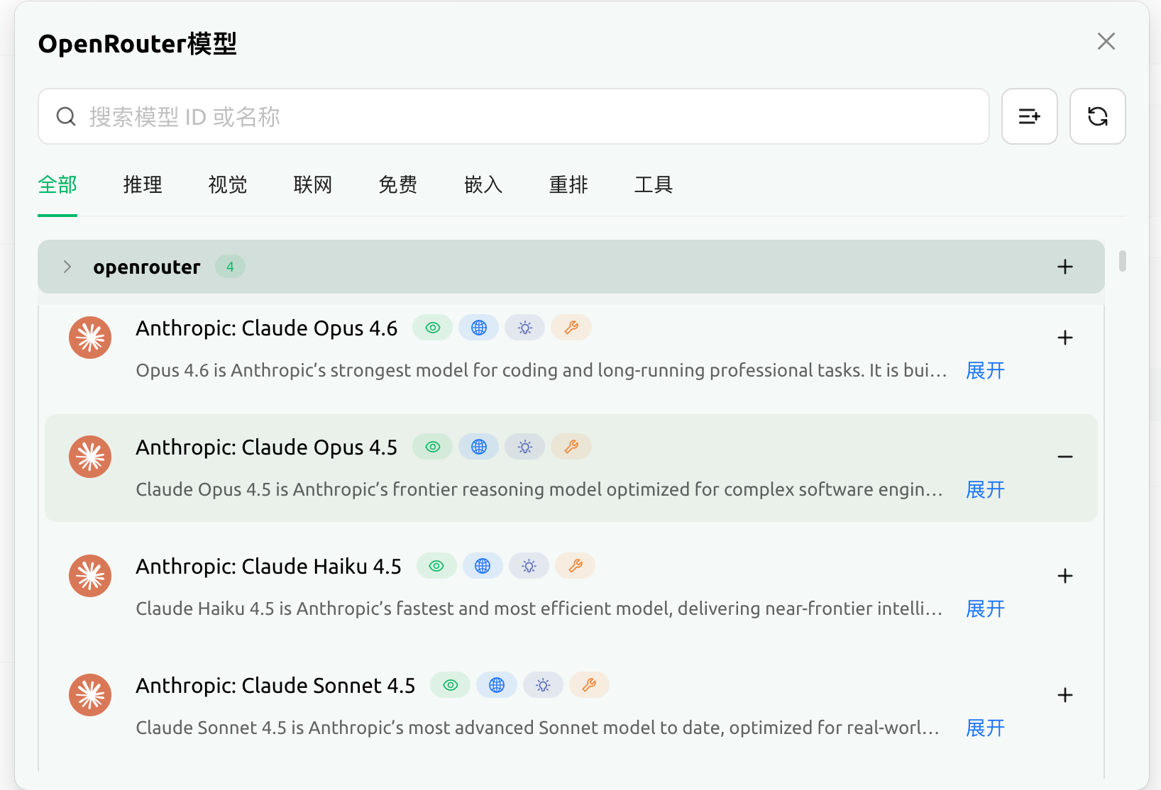Click the vision eye badge for Claude Opus 4.5

pyautogui.click(x=432, y=447)
